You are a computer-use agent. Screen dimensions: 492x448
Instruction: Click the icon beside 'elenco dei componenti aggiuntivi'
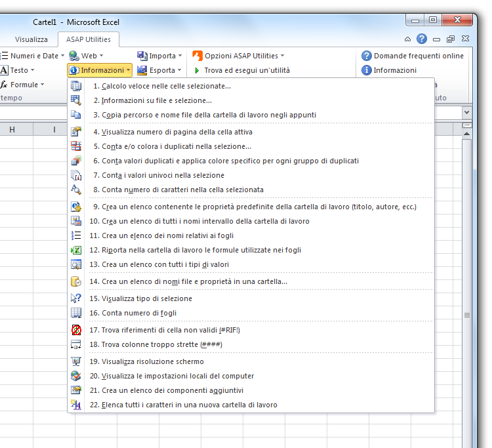(x=76, y=390)
